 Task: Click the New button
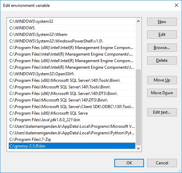162,22
